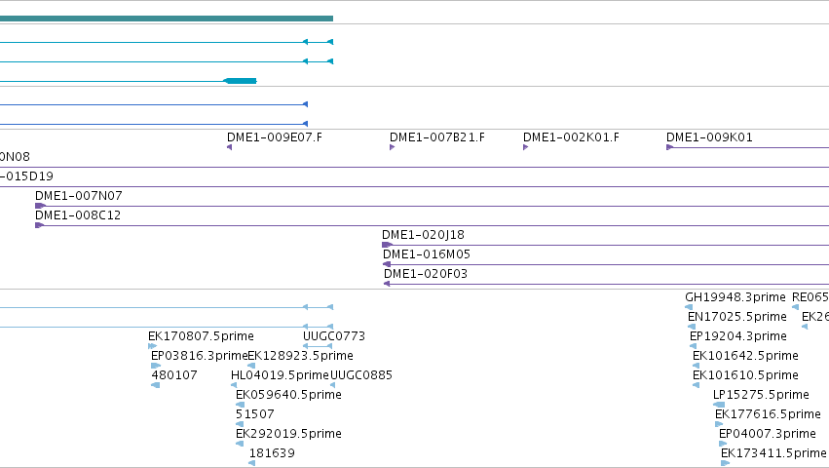Image resolution: width=829 pixels, height=468 pixels.
Task: Click the DME1-009K01 clone label
Action: 709,137
